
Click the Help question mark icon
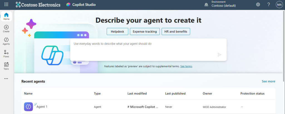click(269, 4)
